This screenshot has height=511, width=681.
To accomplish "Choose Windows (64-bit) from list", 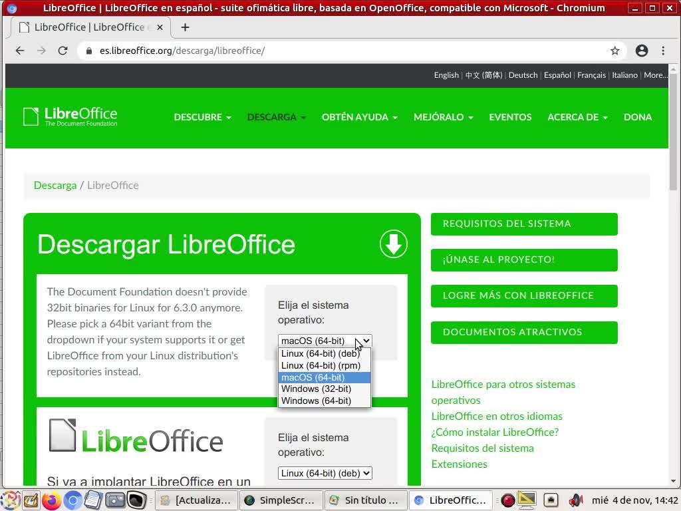I will [x=325, y=401].
